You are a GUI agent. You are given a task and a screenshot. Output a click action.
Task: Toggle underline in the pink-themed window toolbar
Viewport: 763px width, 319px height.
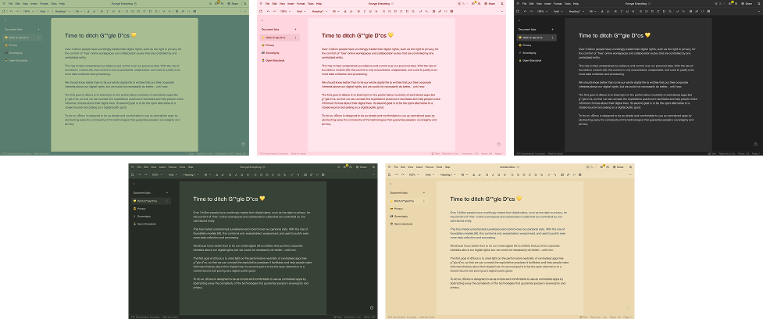pyautogui.click(x=370, y=11)
